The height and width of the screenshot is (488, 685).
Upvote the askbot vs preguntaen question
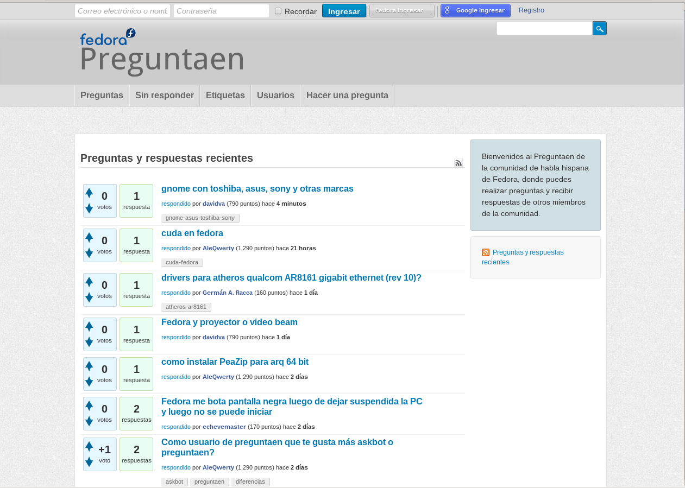89,446
